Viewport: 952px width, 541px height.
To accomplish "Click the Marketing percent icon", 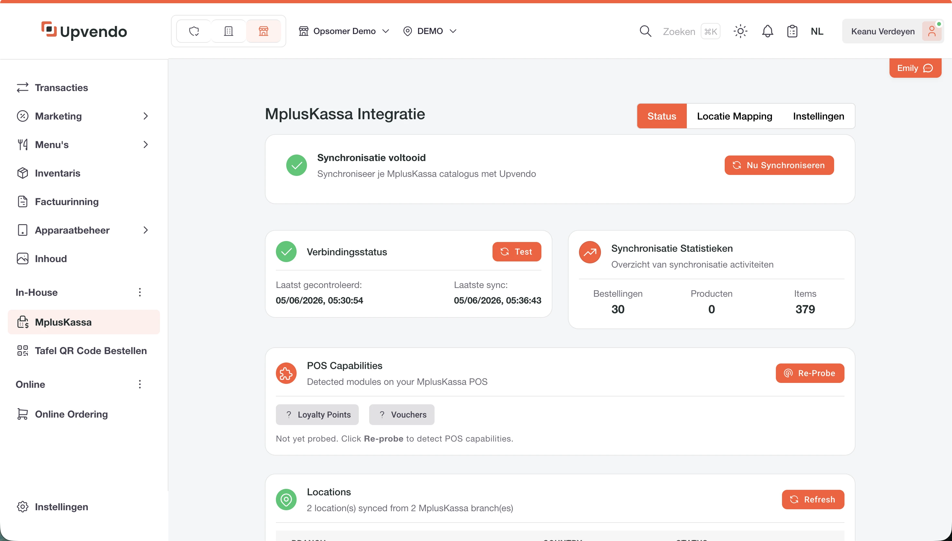I will [x=23, y=116].
